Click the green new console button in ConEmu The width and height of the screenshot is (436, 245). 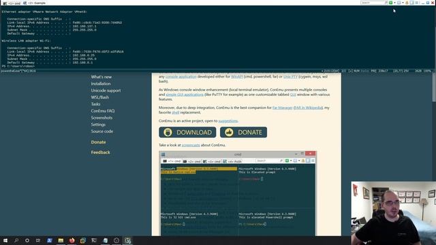pos(390,3)
